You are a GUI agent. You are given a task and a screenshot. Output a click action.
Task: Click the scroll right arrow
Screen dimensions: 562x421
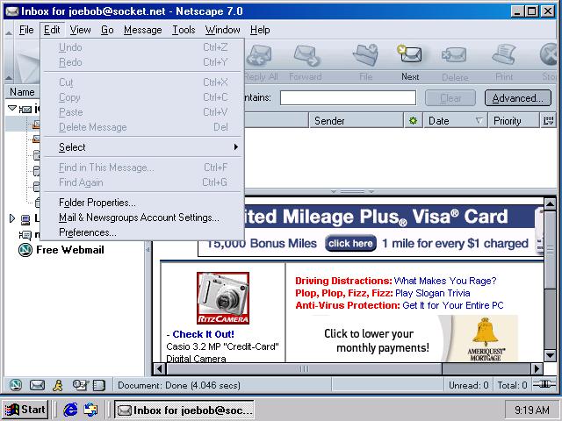[537, 368]
